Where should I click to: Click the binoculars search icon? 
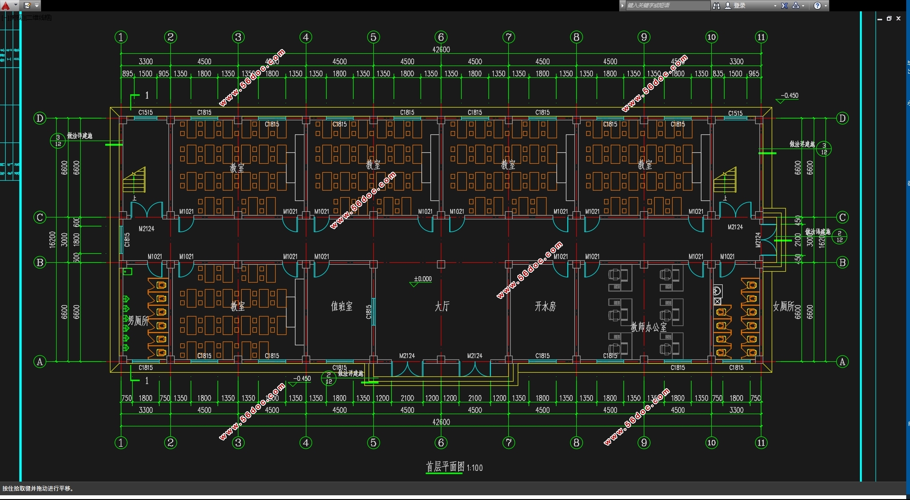(716, 5)
